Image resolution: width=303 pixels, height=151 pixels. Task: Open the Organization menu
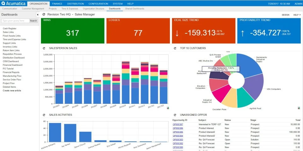click(x=39, y=4)
